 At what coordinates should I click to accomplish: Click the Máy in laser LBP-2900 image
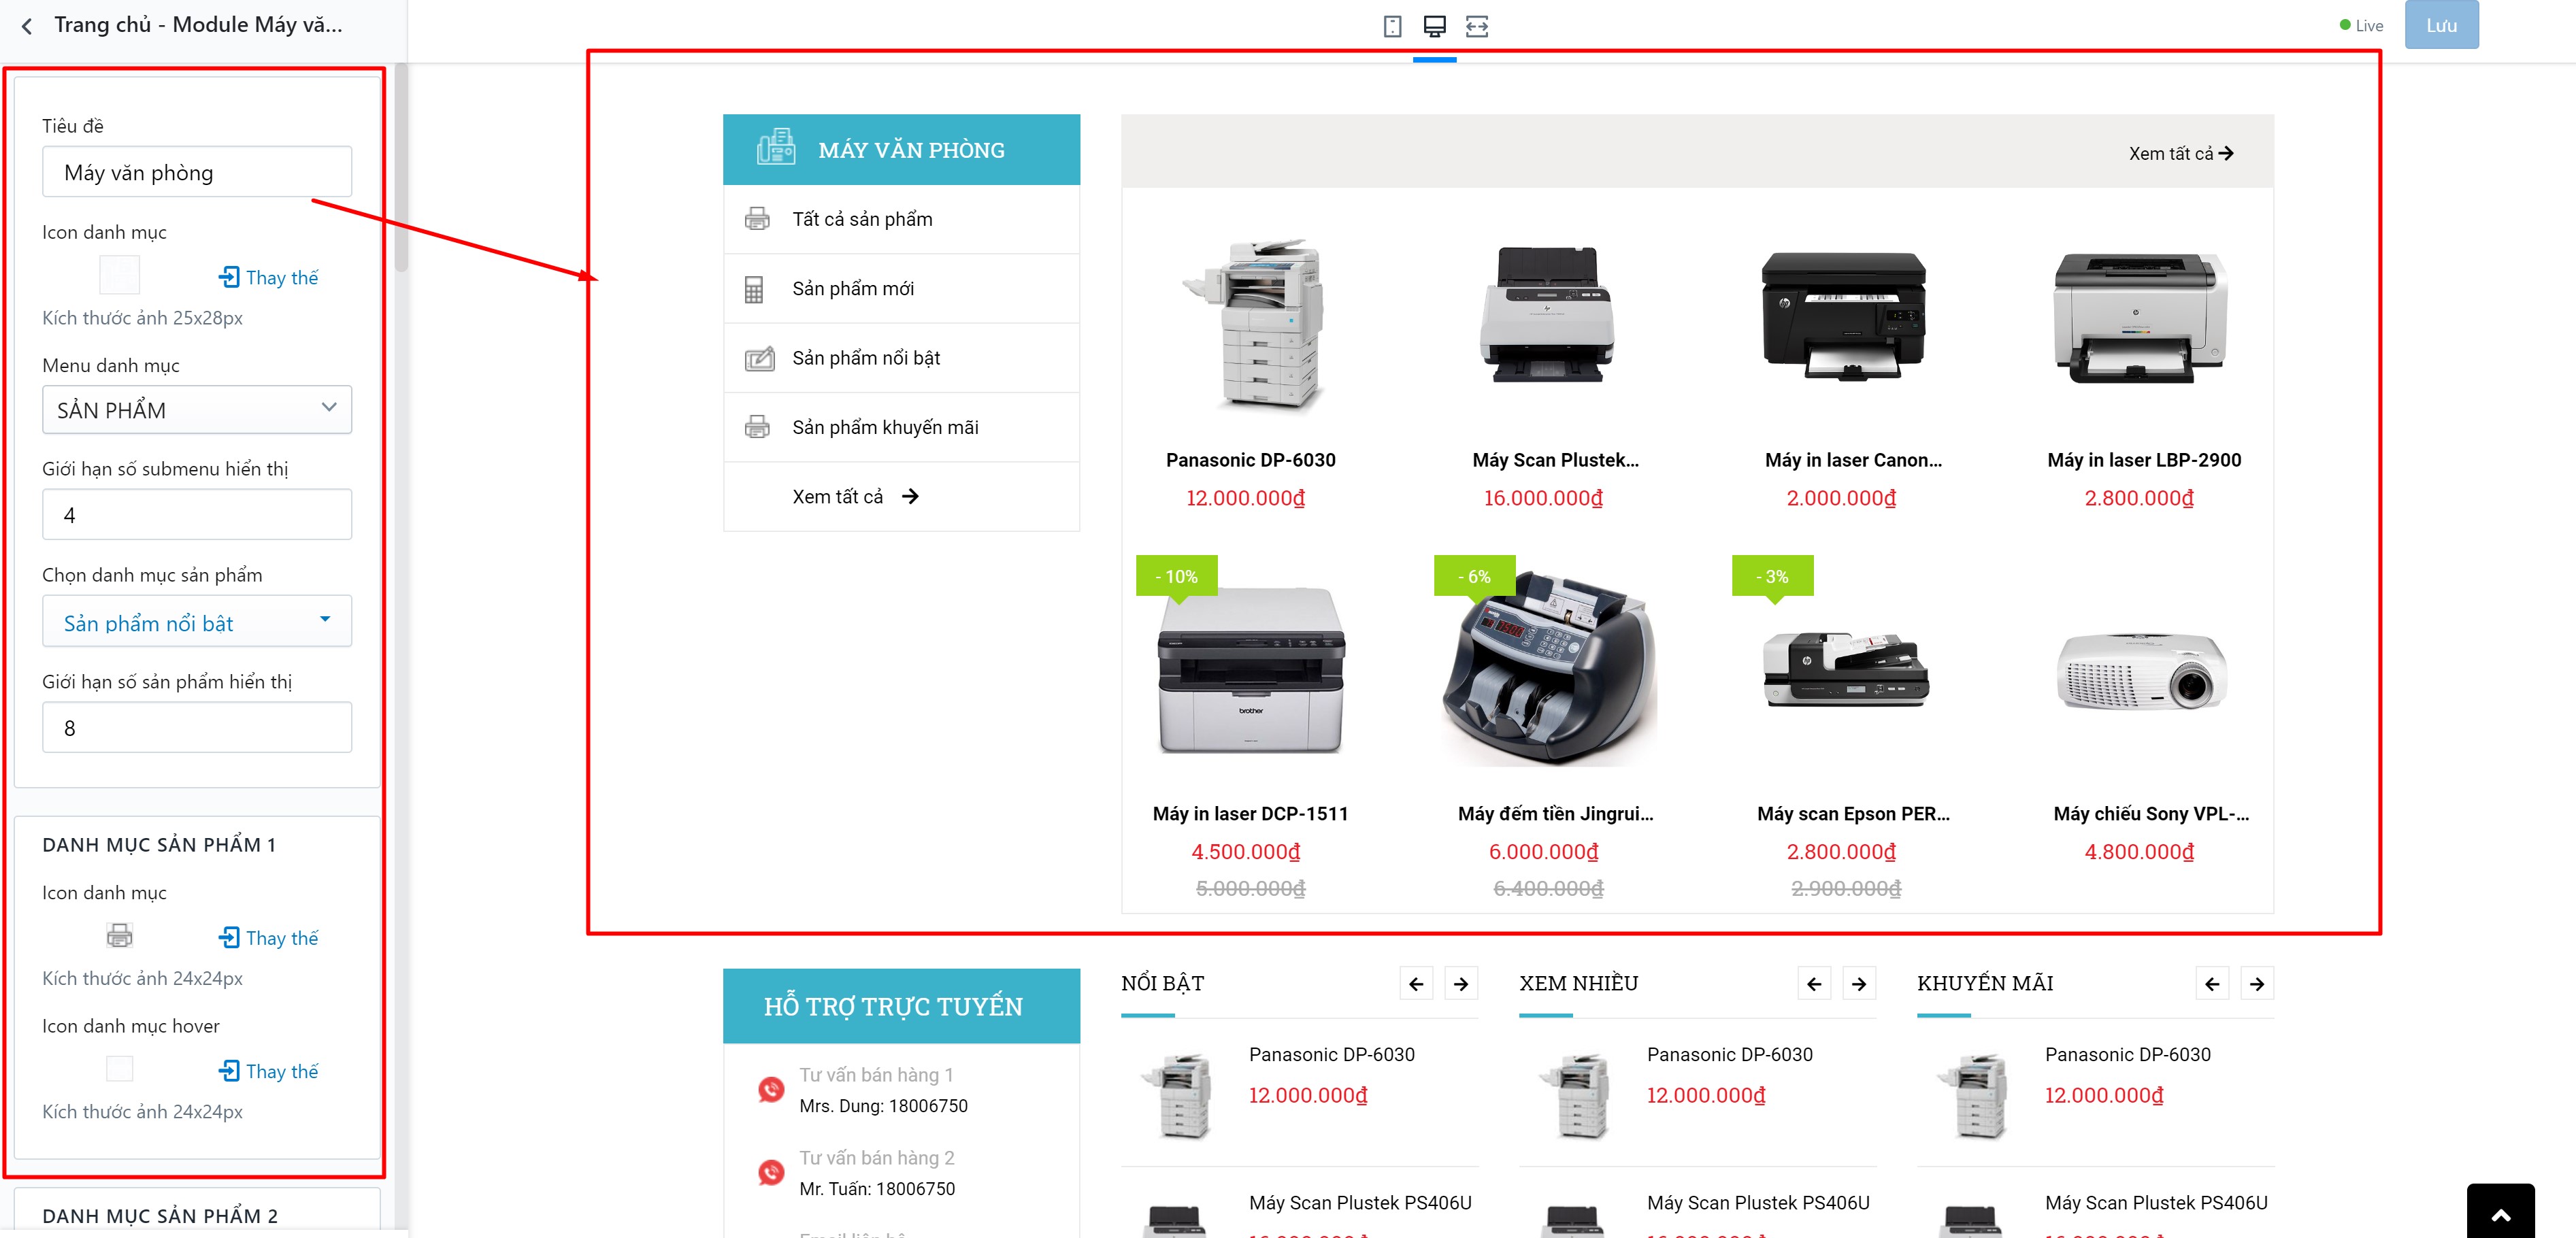(2140, 317)
